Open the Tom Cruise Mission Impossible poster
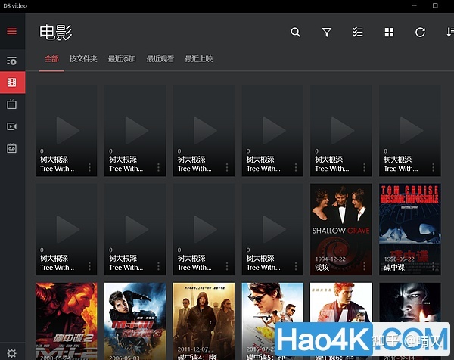The image size is (454, 360). point(409,229)
